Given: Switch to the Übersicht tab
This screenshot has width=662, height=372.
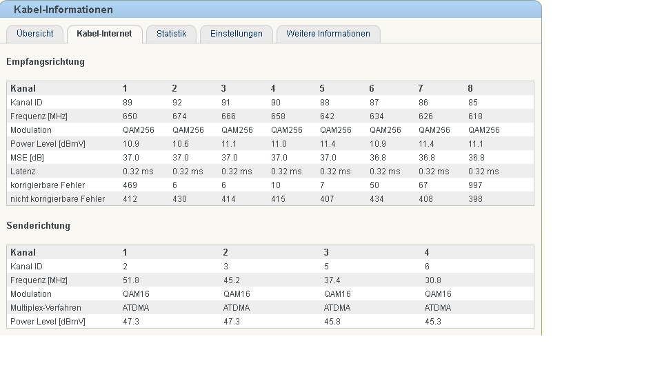Looking at the screenshot, I should [34, 34].
